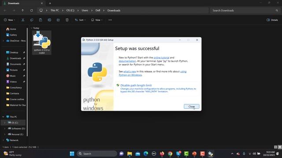Expand the OneDrive tree node
Viewport: 282px width, 158px height.
pyautogui.click(x=3, y=41)
